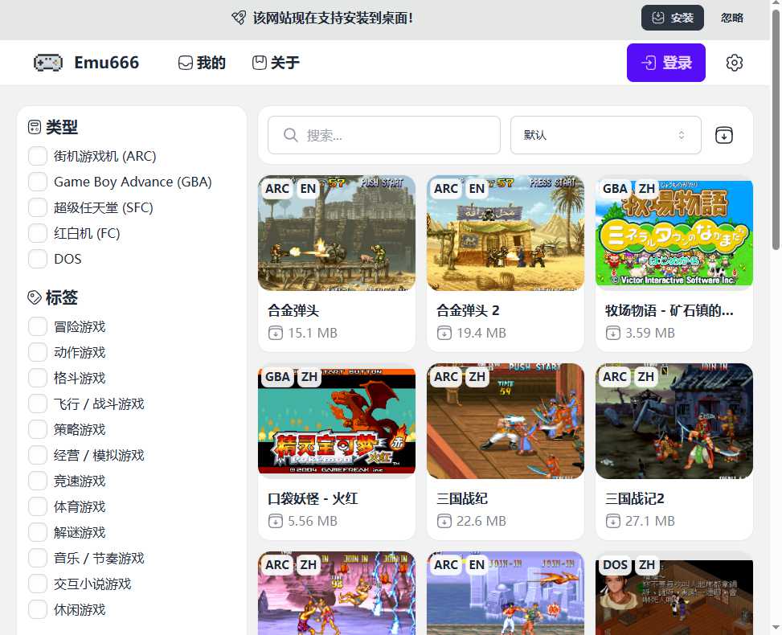This screenshot has width=782, height=635.
Task: Open the 三国战纪 game thumbnail
Action: tap(505, 420)
